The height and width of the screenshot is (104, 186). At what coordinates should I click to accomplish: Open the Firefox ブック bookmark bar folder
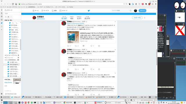click(x=49, y=7)
